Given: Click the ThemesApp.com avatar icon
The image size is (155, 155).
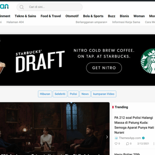Looking at the screenshot, I should [x=116, y=138].
